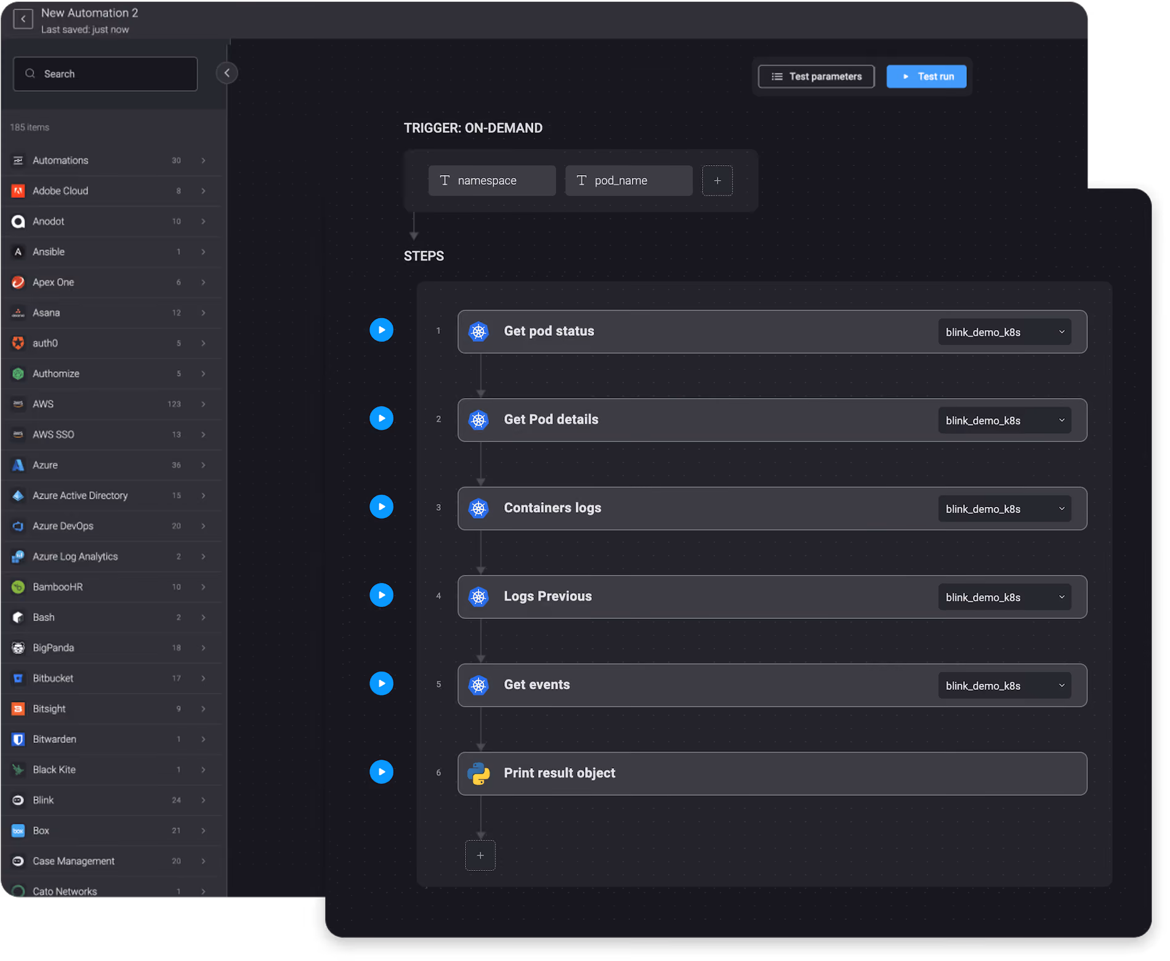Click the Azure logo icon
1170x961 pixels.
click(x=18, y=465)
